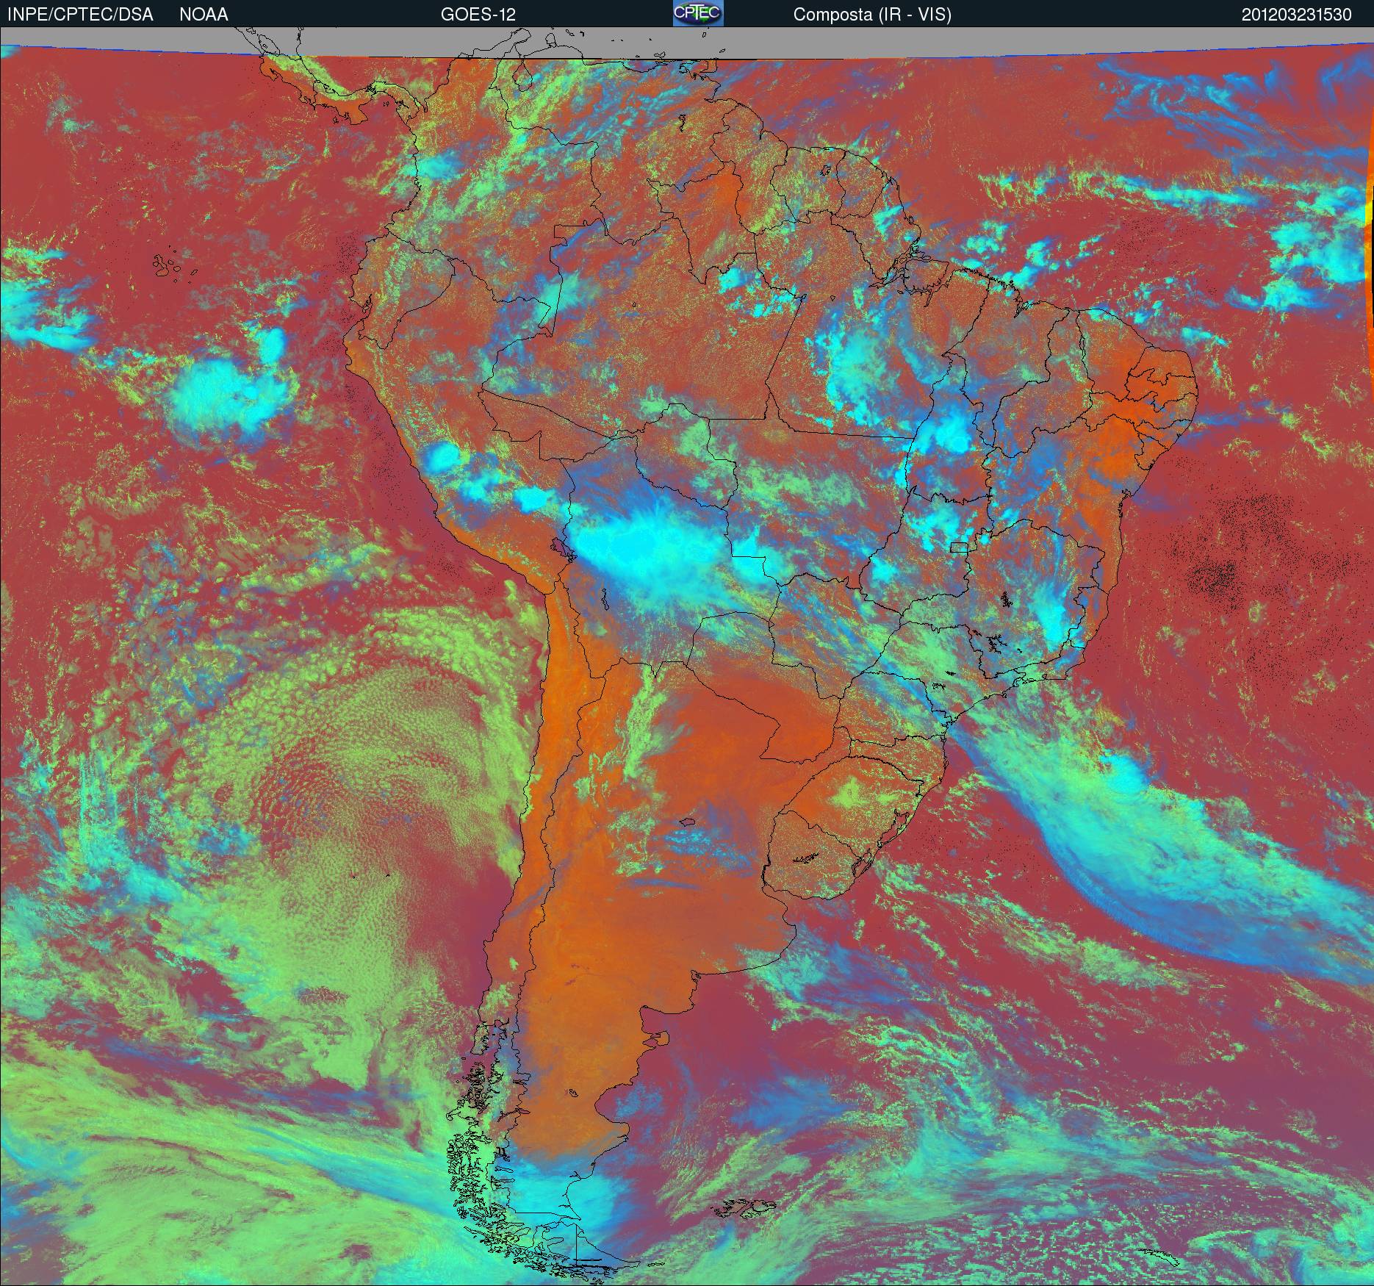The height and width of the screenshot is (1286, 1374).
Task: Click the Distrito Federal rectangle outline in Brazil
Action: 960,546
